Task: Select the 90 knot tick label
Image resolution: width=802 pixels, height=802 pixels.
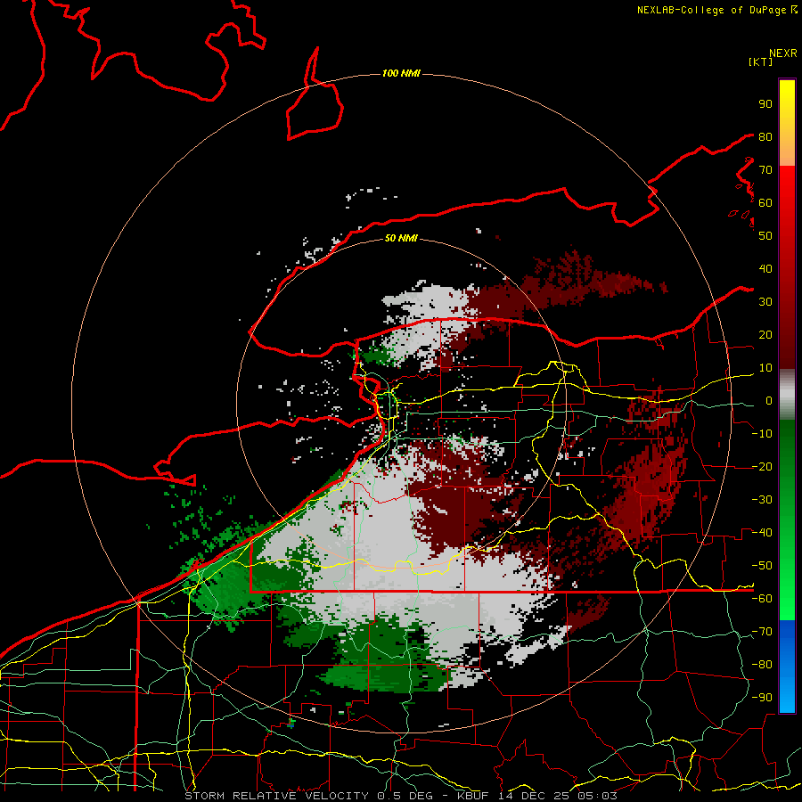Action: coord(765,104)
